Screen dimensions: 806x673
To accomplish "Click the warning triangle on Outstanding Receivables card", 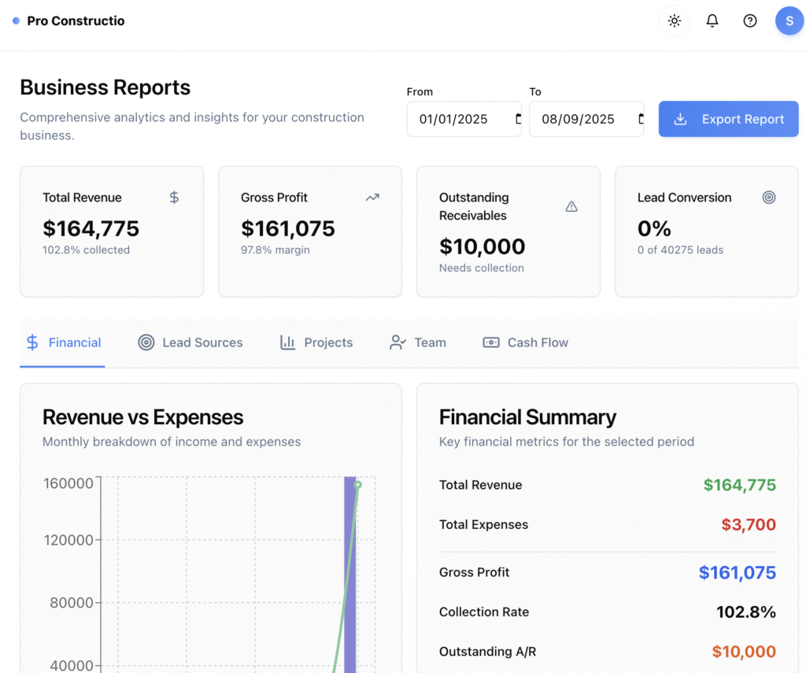I will [x=571, y=206].
